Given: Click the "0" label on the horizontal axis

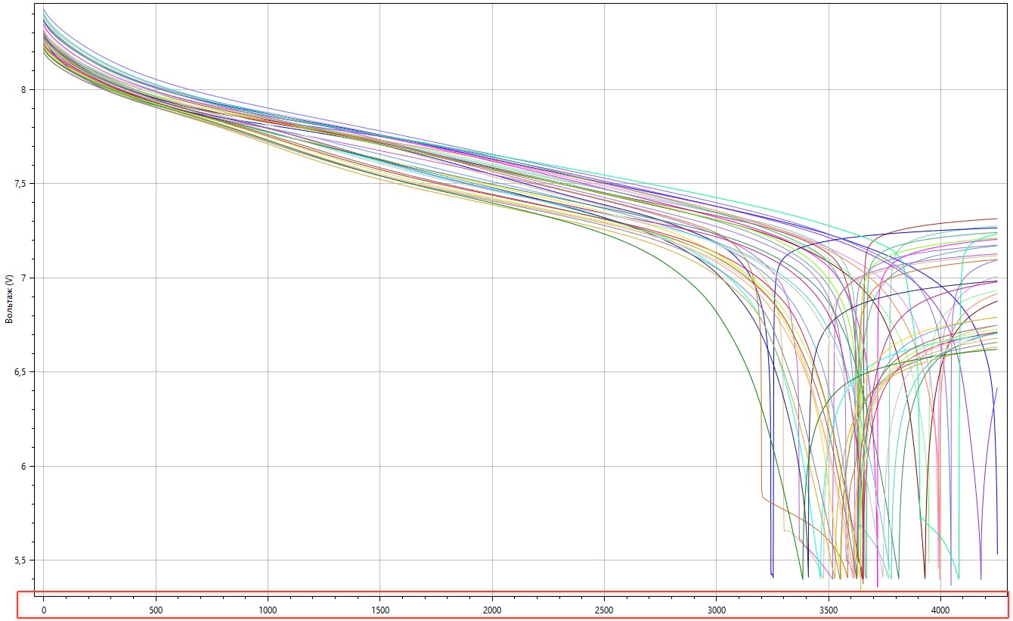Looking at the screenshot, I should click(44, 609).
